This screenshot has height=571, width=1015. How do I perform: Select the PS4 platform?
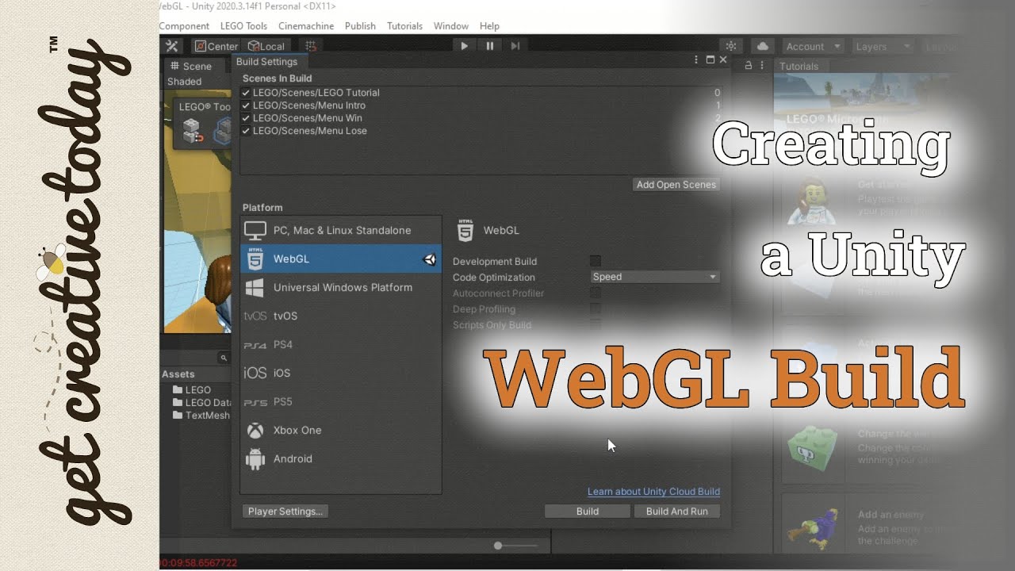coord(341,344)
